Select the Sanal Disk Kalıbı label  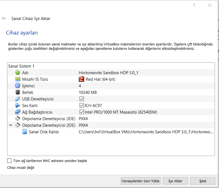click(x=44, y=132)
